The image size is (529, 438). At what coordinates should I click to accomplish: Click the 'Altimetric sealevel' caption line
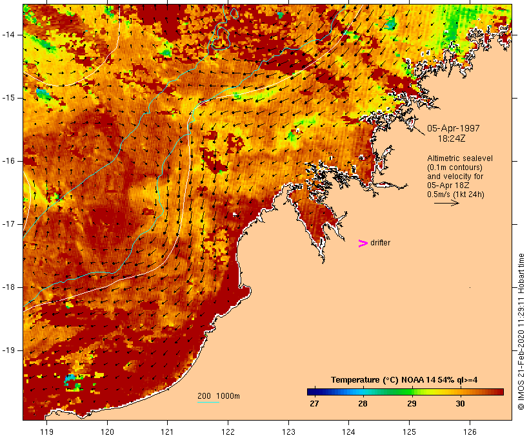point(460,158)
